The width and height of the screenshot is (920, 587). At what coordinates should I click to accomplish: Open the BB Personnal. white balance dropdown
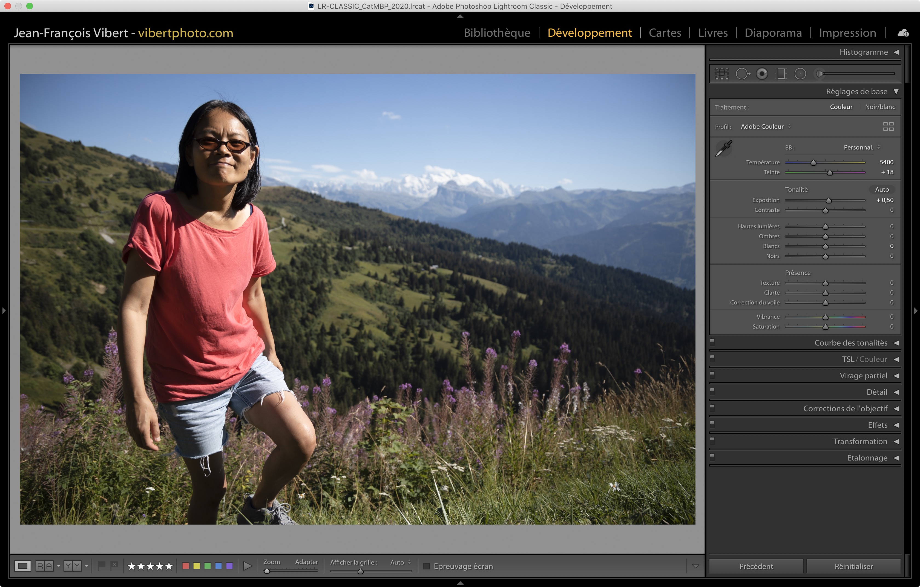(862, 147)
